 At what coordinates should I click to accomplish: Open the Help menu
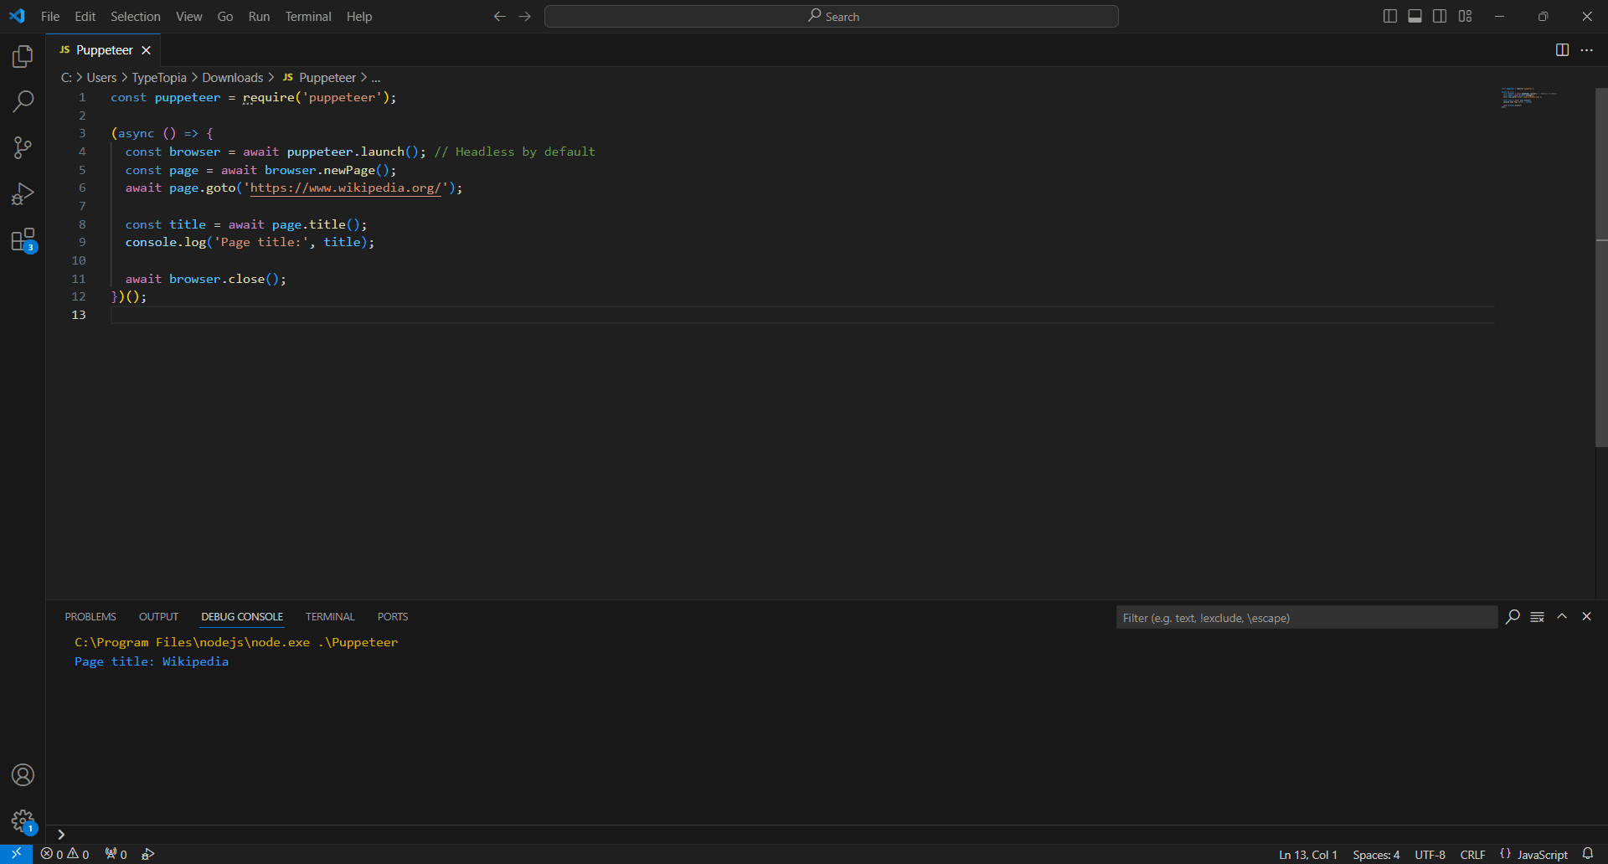point(359,16)
